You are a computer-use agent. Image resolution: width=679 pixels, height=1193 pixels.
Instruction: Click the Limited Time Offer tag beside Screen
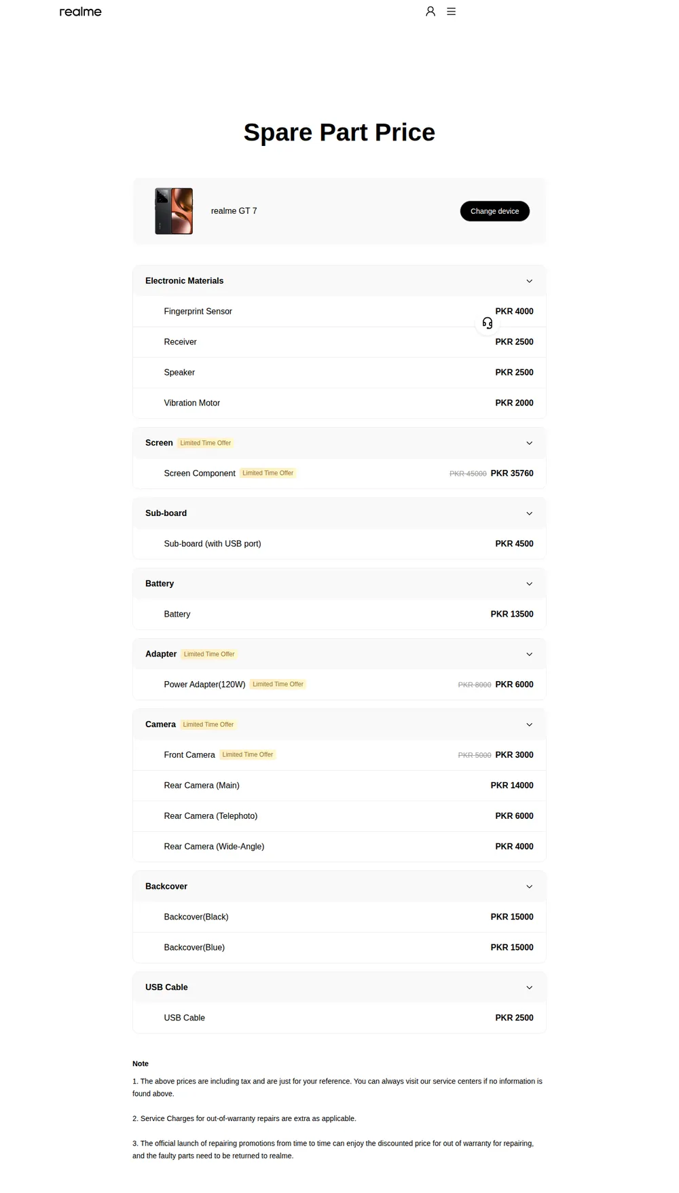pyautogui.click(x=206, y=443)
